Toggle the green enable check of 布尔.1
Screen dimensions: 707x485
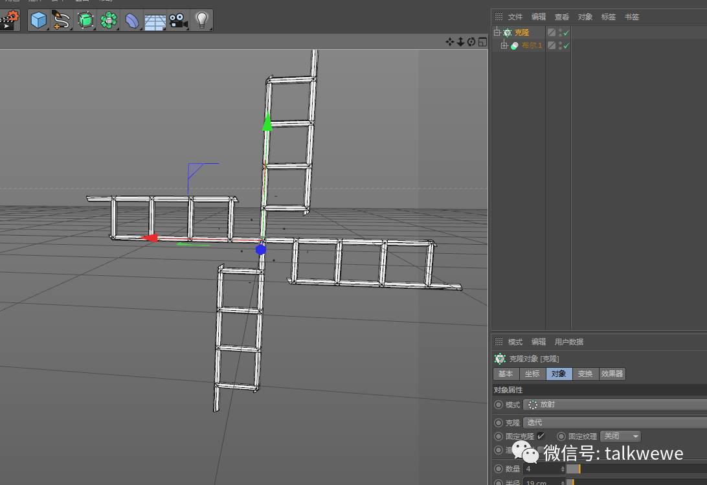pyautogui.click(x=567, y=45)
